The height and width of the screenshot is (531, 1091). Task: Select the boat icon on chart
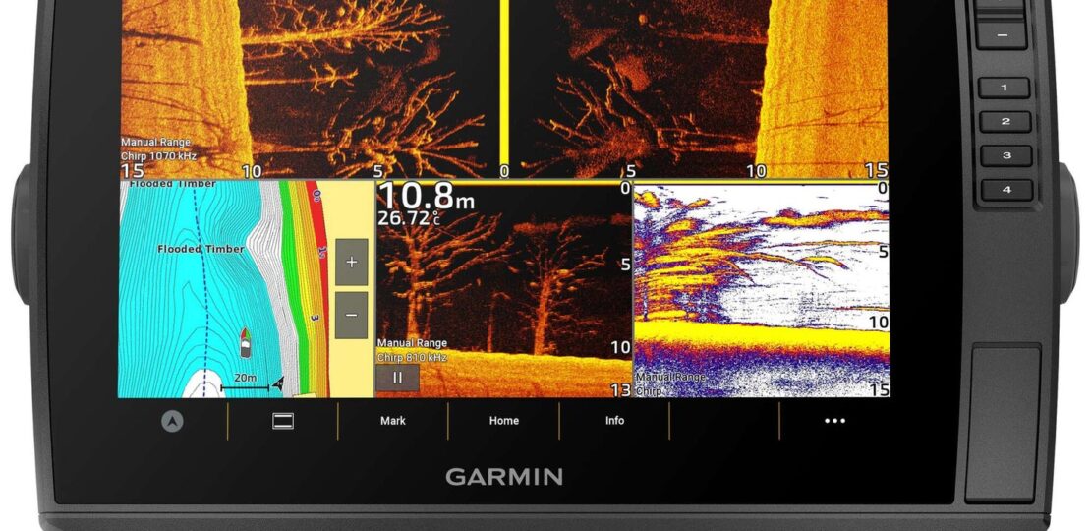[x=245, y=342]
